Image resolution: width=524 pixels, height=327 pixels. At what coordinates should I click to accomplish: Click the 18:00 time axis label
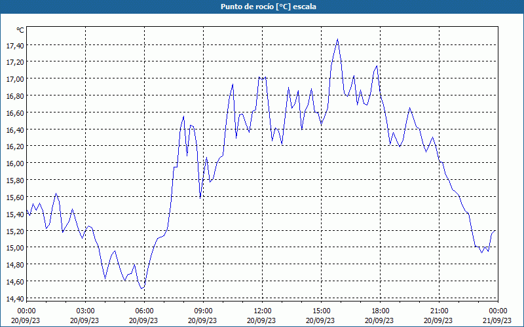click(x=381, y=311)
